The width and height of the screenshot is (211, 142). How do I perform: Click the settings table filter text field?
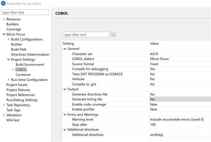pyautogui.click(x=86, y=35)
